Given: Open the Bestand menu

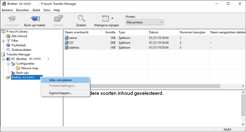Looking at the screenshot, I should (7, 10).
